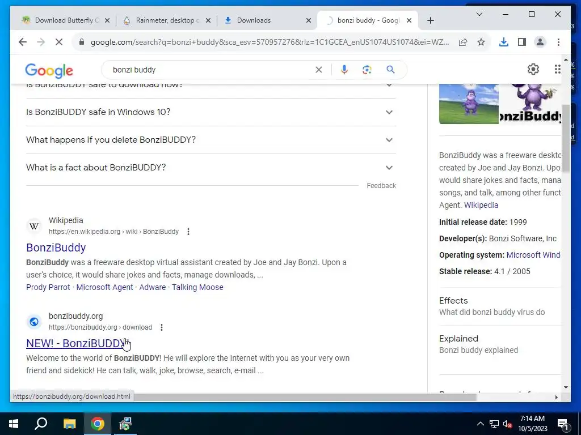The width and height of the screenshot is (581, 435).
Task: Open the side panel icon
Action: pyautogui.click(x=522, y=42)
